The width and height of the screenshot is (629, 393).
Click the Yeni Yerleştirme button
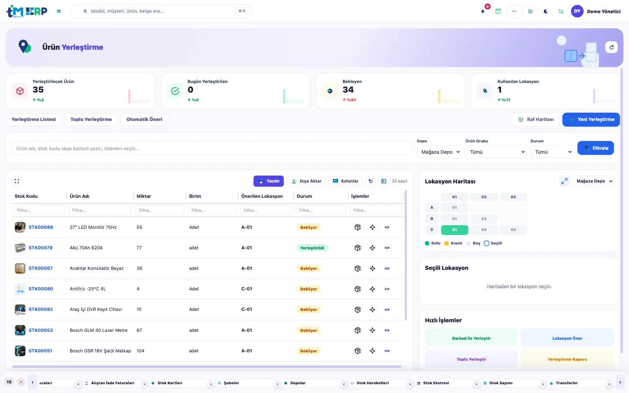click(591, 120)
